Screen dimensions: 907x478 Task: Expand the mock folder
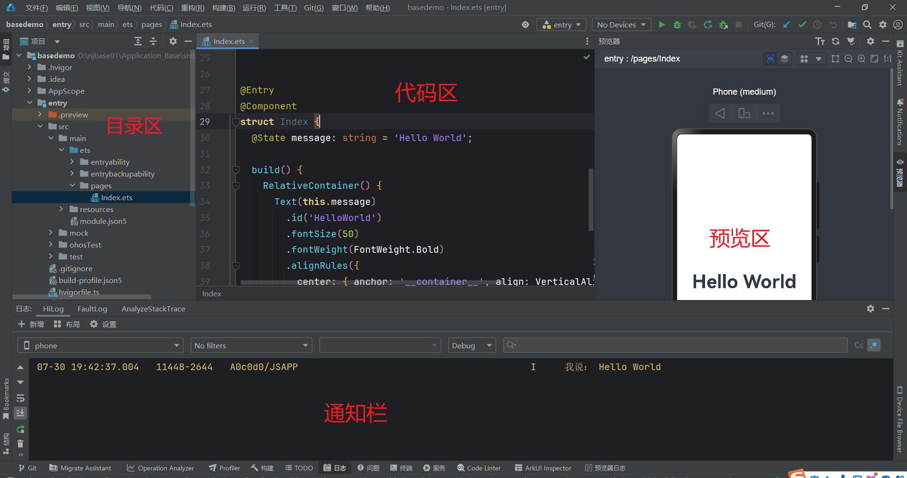pos(51,233)
